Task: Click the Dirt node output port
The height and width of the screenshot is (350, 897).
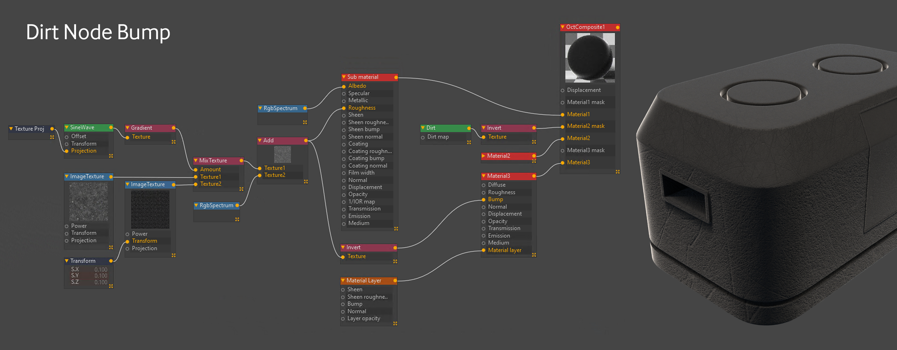Action: click(x=469, y=128)
